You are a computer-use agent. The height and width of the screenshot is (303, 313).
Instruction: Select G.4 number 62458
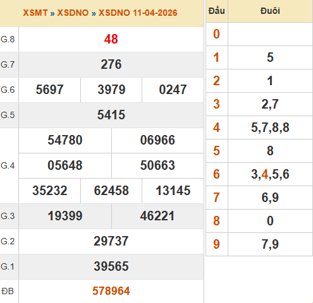pos(111,191)
